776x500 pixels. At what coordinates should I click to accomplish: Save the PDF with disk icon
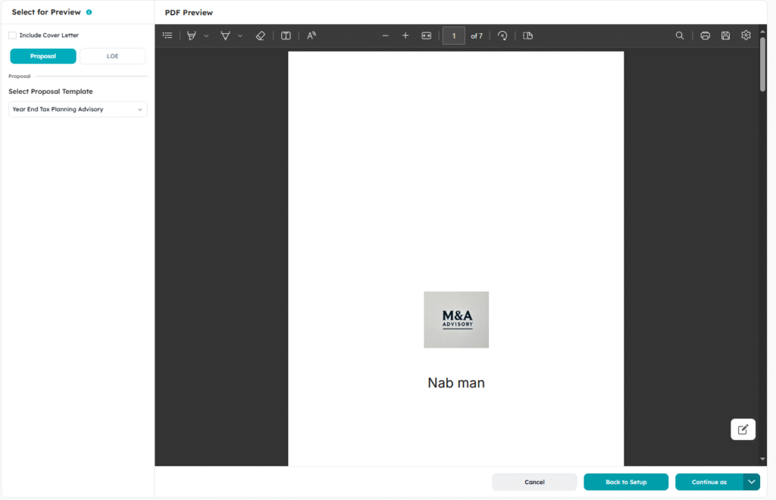point(725,36)
